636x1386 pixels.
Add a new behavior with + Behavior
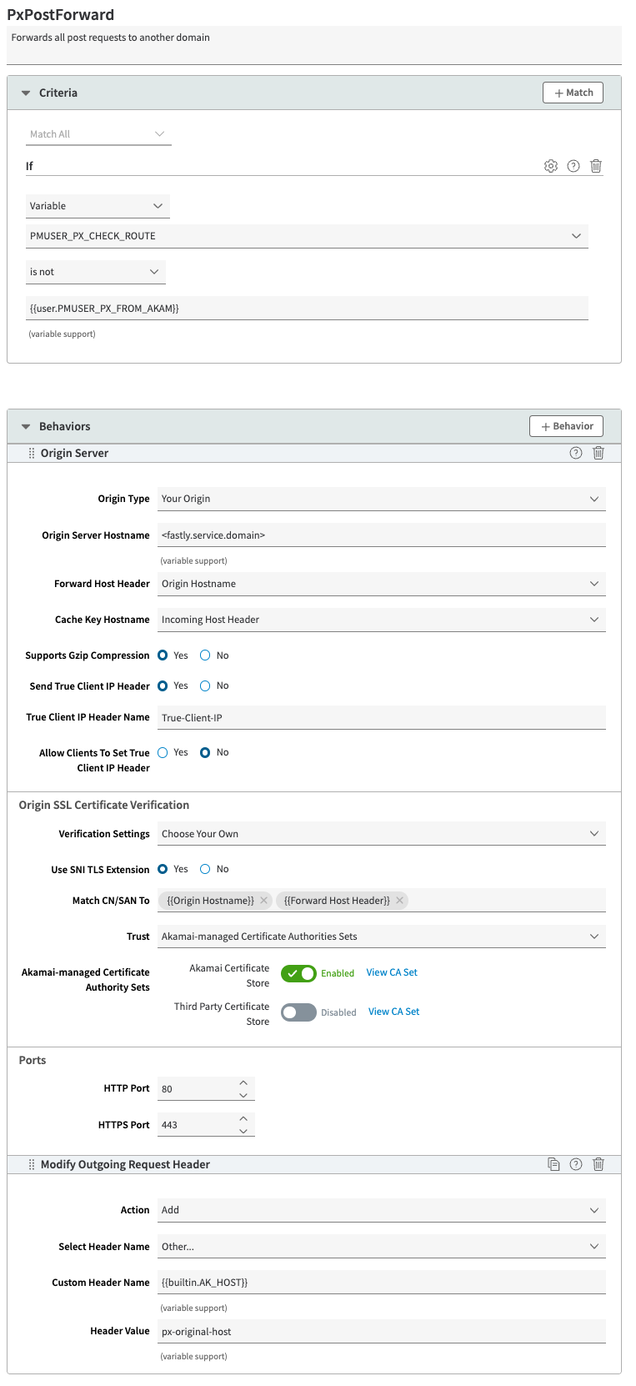point(566,426)
